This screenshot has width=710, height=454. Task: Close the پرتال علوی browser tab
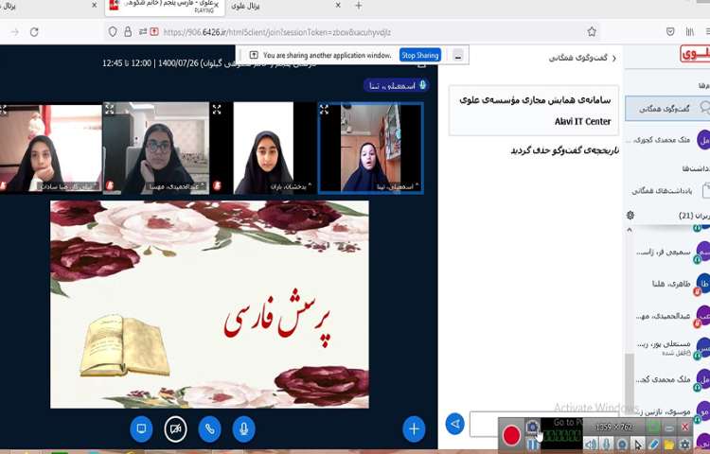click(338, 6)
